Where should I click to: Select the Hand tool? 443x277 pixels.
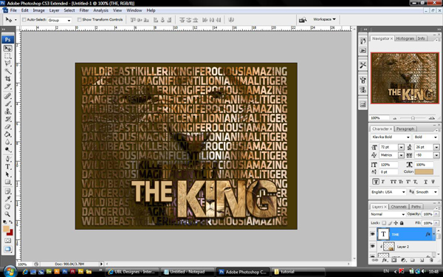pos(7,207)
